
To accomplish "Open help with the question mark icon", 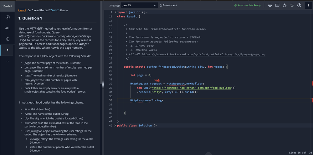I will click(x=299, y=5).
